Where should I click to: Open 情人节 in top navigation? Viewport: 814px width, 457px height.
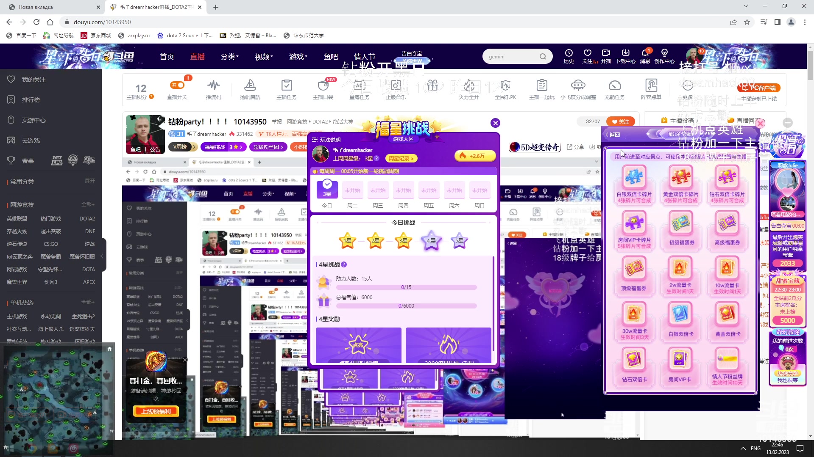pos(364,57)
